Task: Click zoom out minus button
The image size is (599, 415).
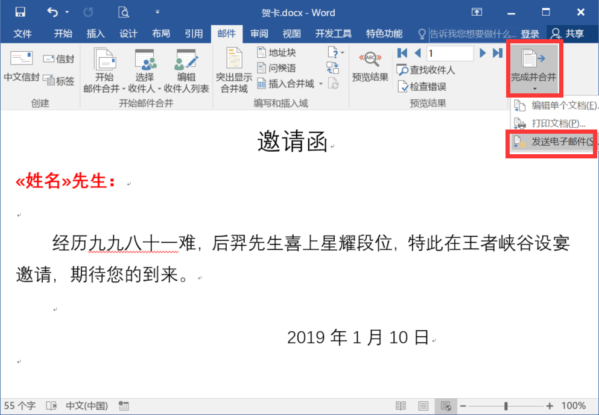Action: 463,405
